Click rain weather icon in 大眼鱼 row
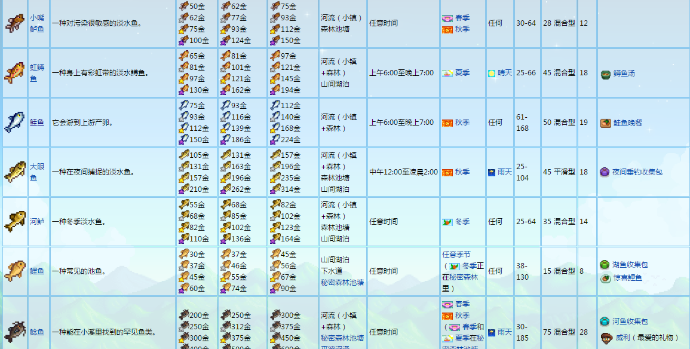 tap(492, 172)
